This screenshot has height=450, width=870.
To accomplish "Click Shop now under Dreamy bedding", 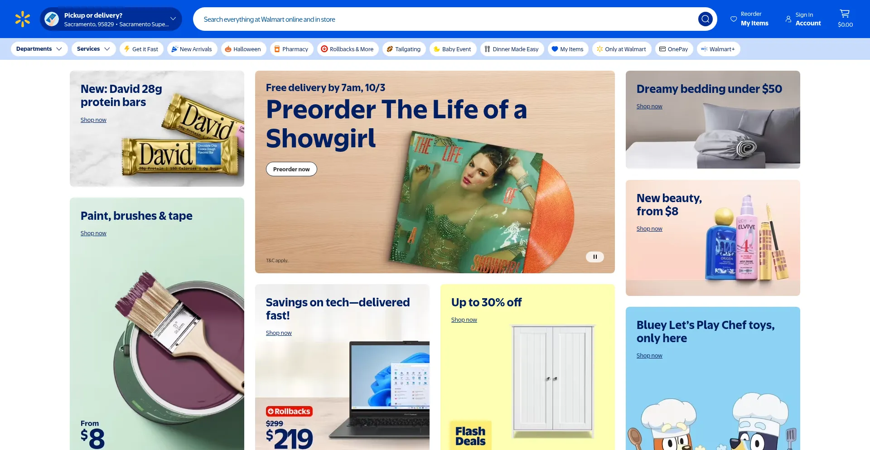I will coord(649,106).
